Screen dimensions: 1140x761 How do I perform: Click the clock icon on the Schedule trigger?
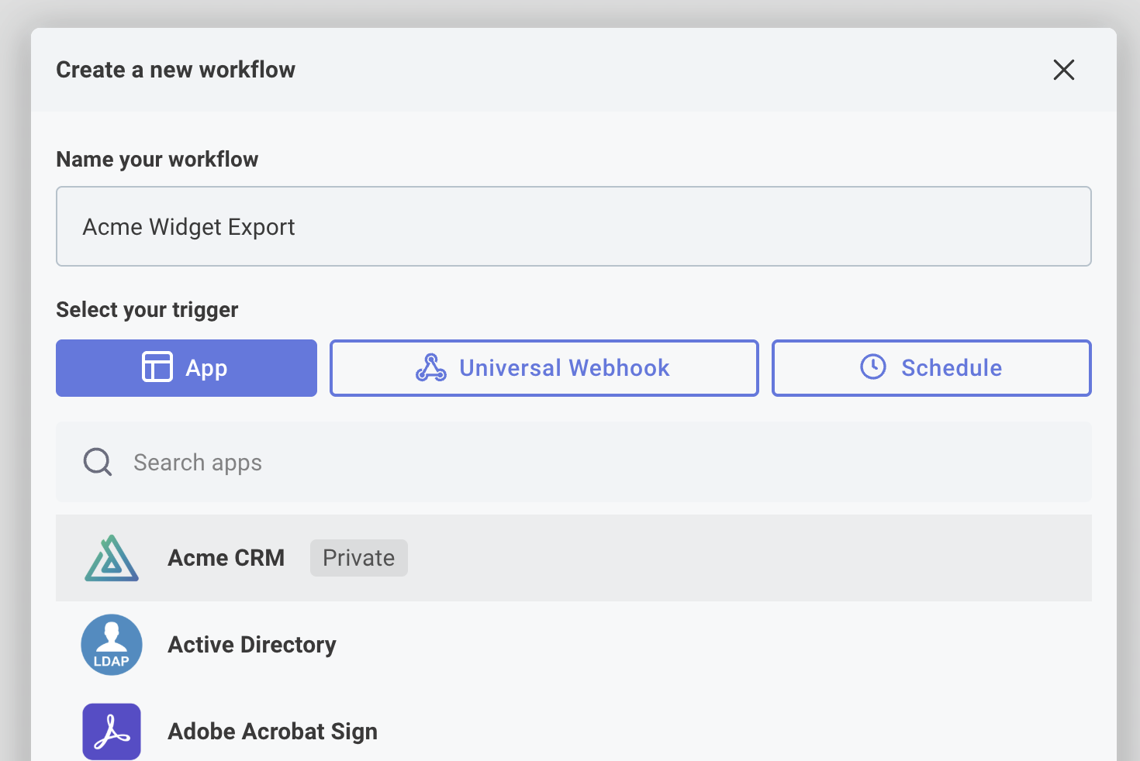click(x=872, y=367)
